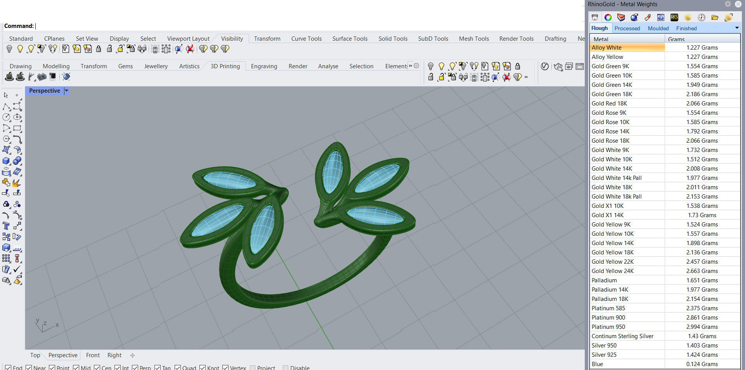Screen dimensions: 745x370
Task: Select the Text T tool in left toolbar
Action: coord(6,226)
